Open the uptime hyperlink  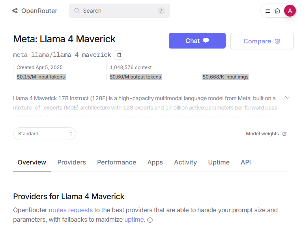tap(134, 219)
